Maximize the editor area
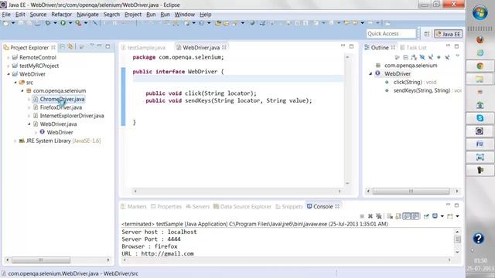Screen dimensions: 495x278 coord(351,46)
